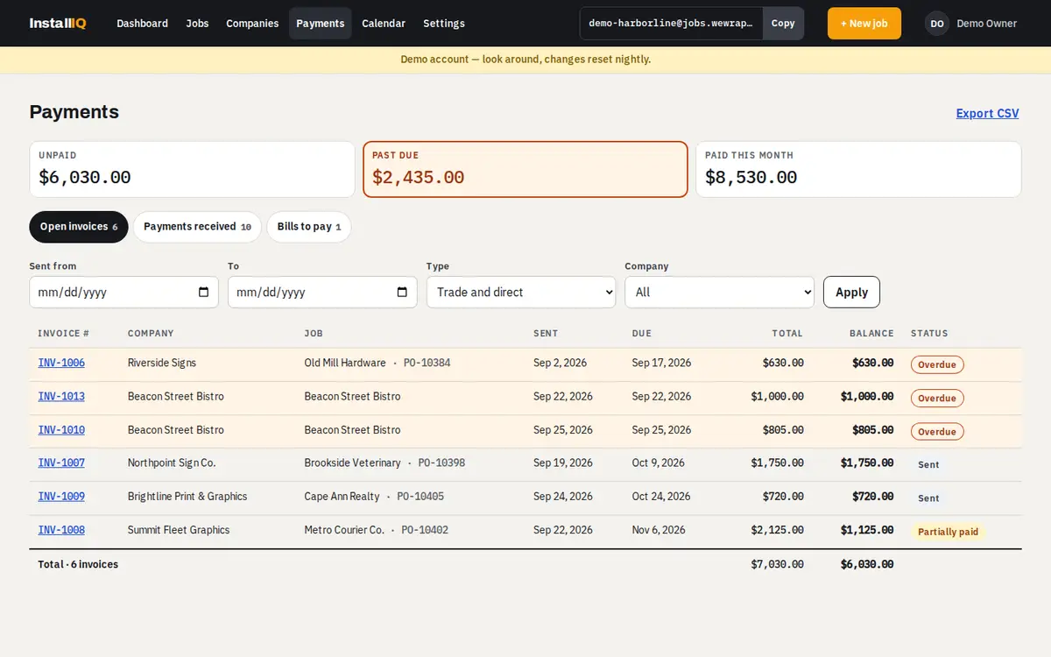
Task: Click the demo account notice banner
Action: tap(525, 60)
